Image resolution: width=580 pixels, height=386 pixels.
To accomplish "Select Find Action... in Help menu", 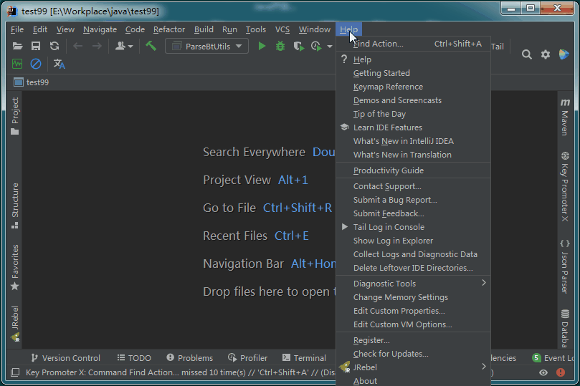I will (x=413, y=44).
